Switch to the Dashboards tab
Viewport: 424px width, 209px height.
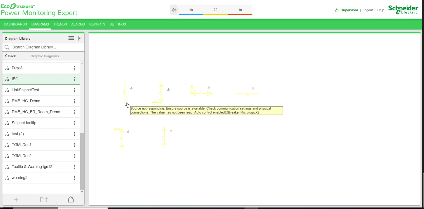15,24
